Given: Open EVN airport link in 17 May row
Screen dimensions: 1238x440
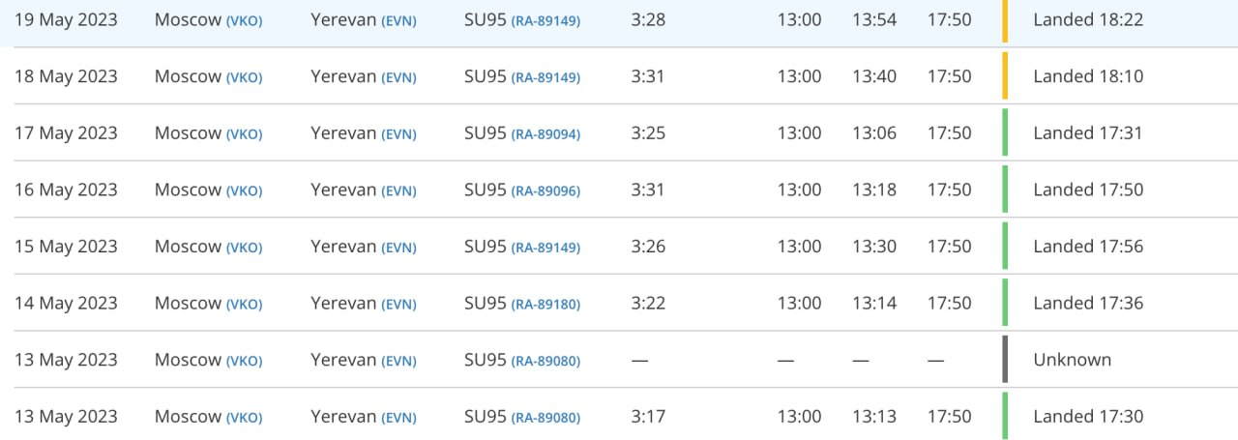Looking at the screenshot, I should point(398,134).
